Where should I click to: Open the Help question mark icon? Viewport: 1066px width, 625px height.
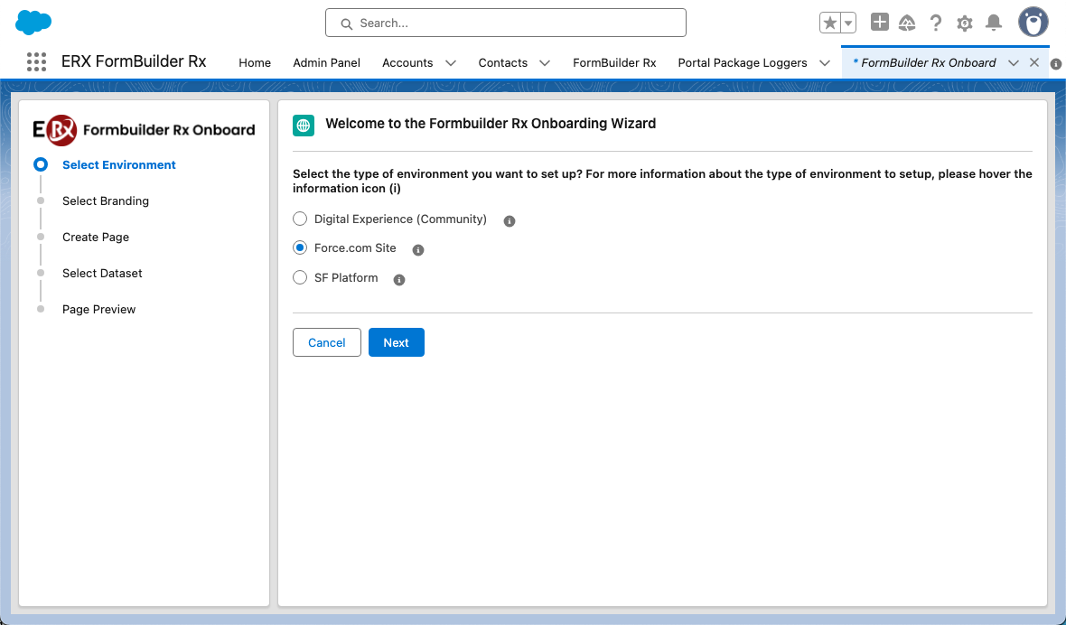936,23
